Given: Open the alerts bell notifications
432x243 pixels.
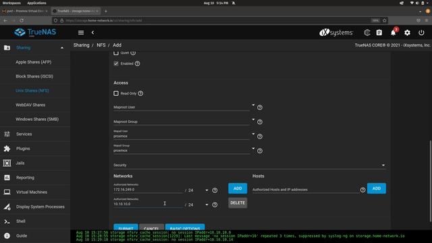Looking at the screenshot, I should click(x=393, y=33).
